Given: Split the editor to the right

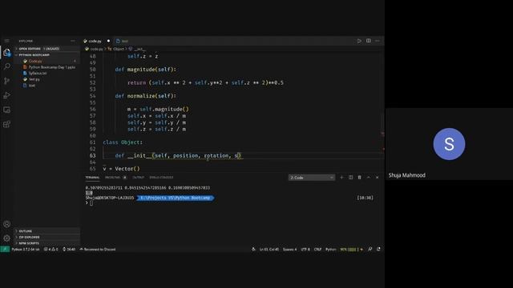Looking at the screenshot, I should point(369,41).
